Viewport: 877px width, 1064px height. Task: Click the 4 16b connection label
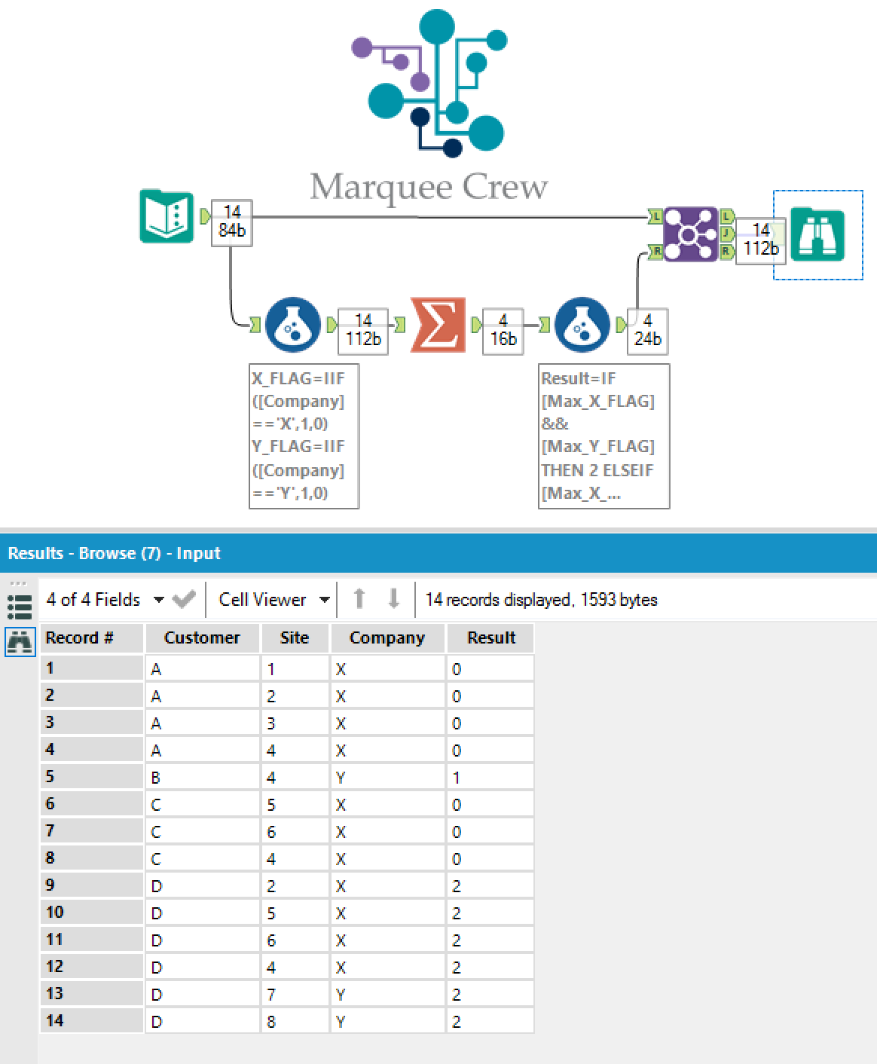click(503, 331)
